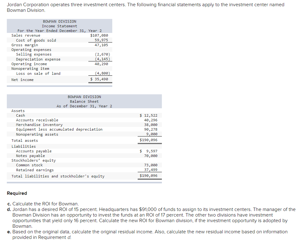
Task: Select the As of December 31, Year 2 line
Action: click(84, 106)
